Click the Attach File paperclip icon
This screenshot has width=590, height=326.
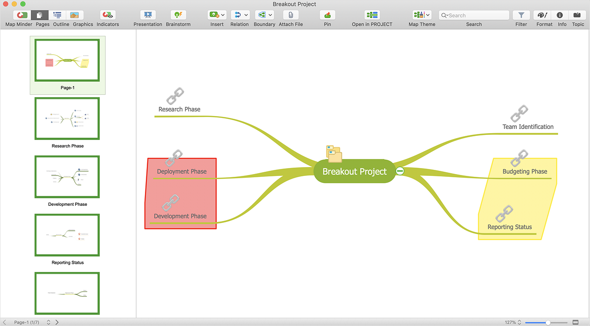point(290,15)
